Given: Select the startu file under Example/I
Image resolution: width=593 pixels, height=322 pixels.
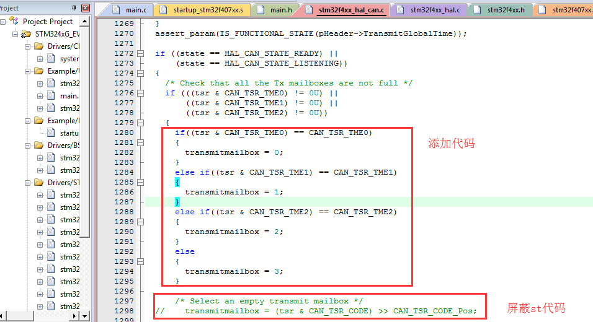Looking at the screenshot, I should tap(69, 133).
